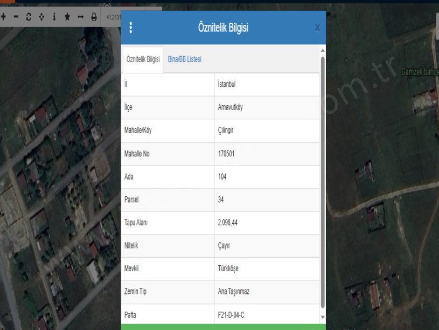This screenshot has height=330, width=439.
Task: Click the print icon
Action: click(x=94, y=17)
